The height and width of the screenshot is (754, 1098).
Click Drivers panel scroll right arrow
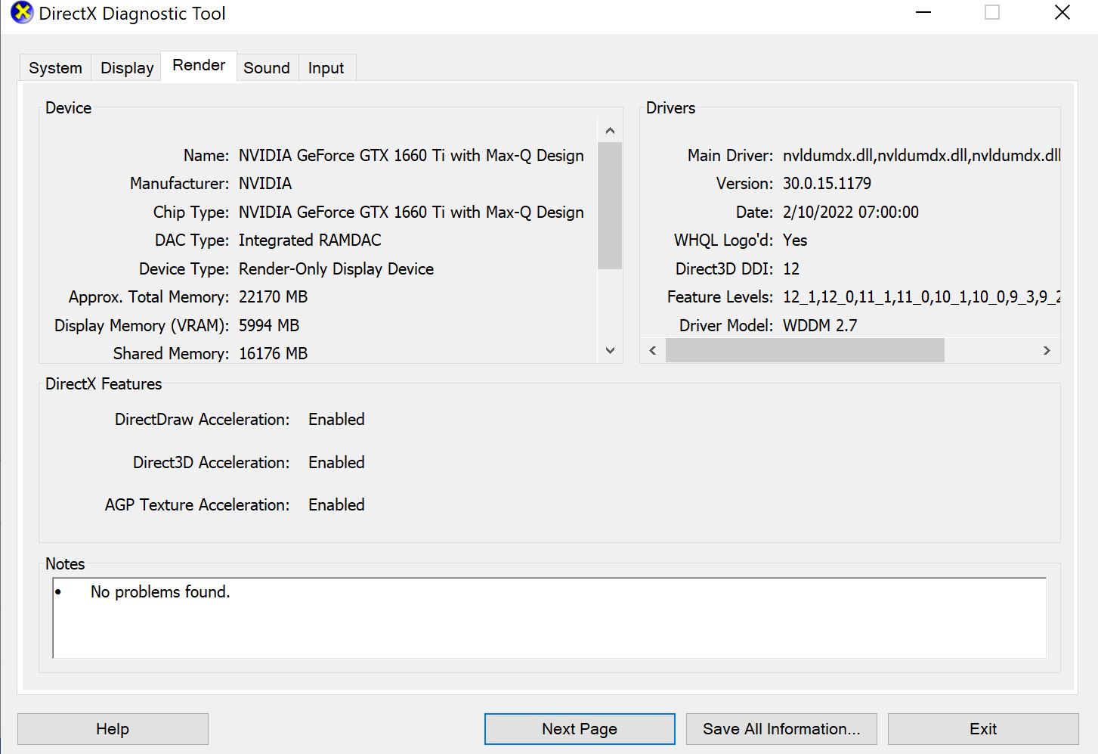1047,350
